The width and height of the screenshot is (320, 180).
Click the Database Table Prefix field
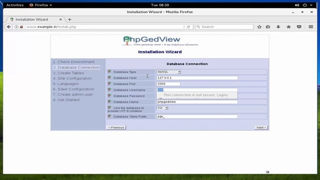pyautogui.click(x=197, y=116)
